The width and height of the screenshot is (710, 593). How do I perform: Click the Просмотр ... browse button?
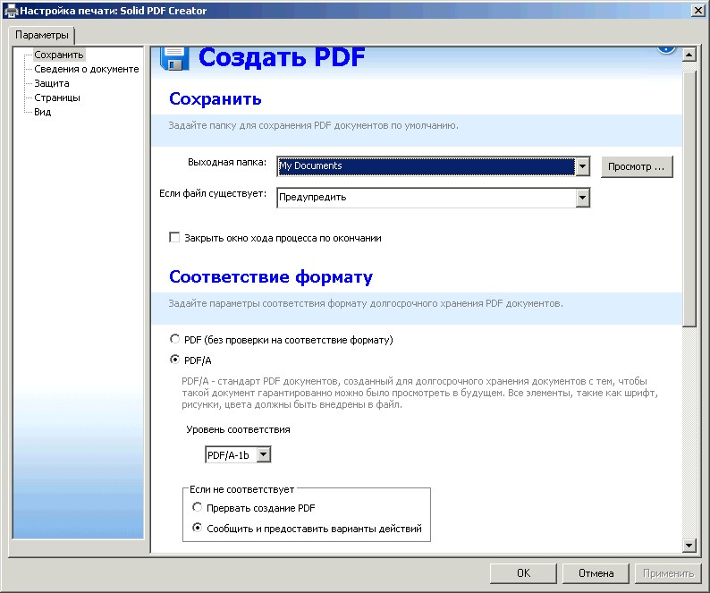coord(637,166)
